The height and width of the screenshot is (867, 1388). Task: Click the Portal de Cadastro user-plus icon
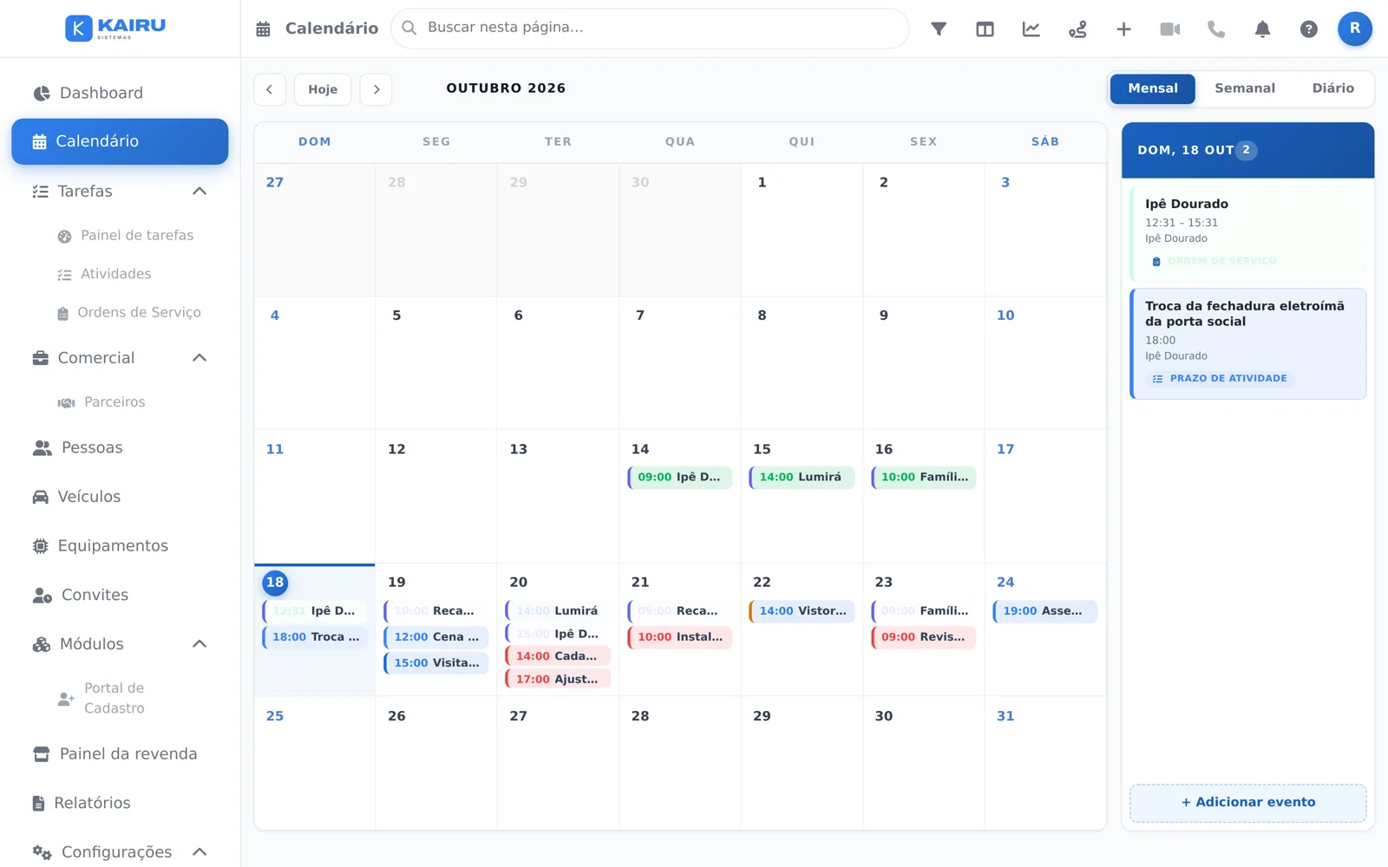66,699
